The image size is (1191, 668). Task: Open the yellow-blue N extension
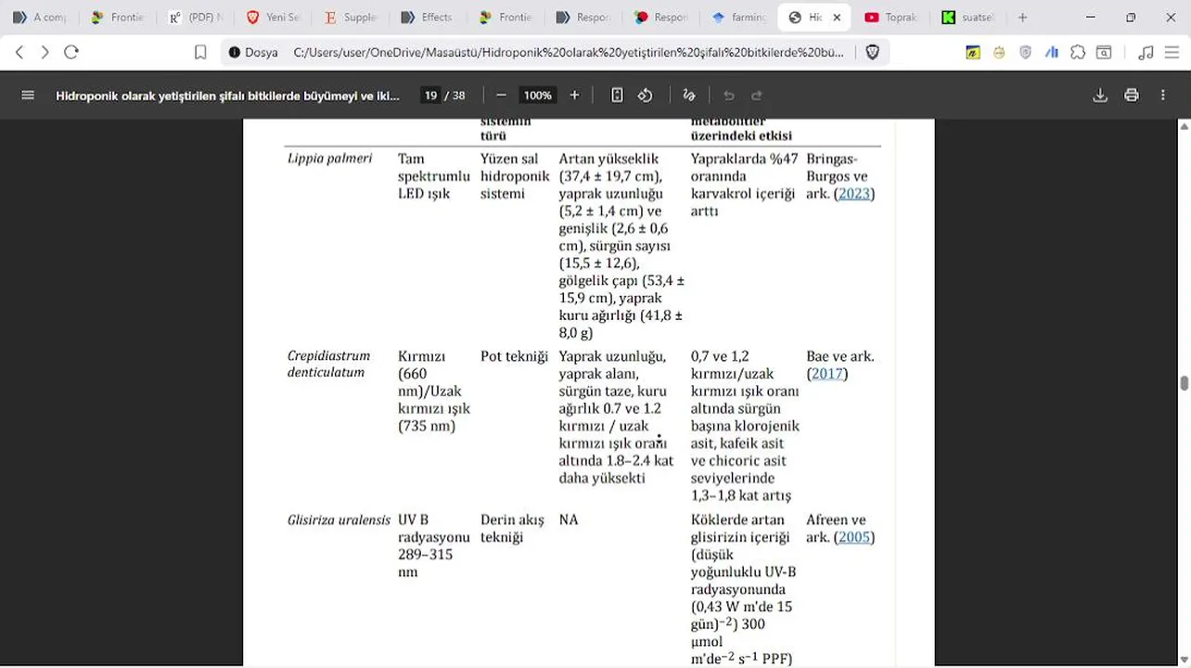(x=972, y=53)
